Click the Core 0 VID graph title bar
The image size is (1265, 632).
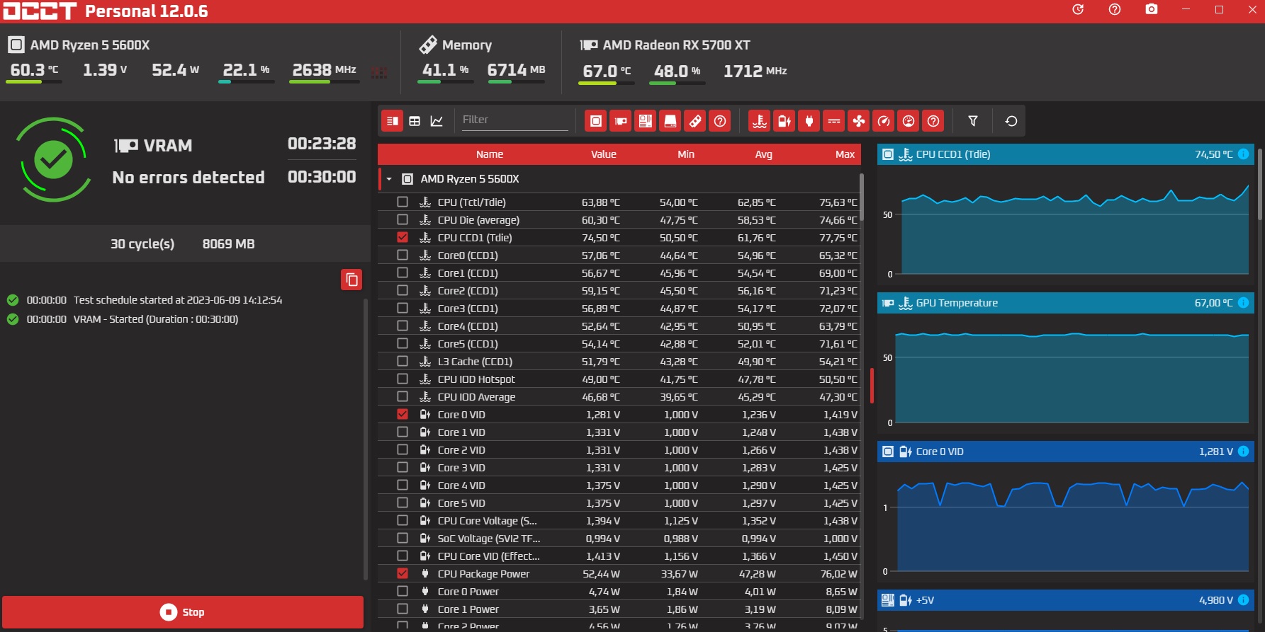tap(1066, 452)
